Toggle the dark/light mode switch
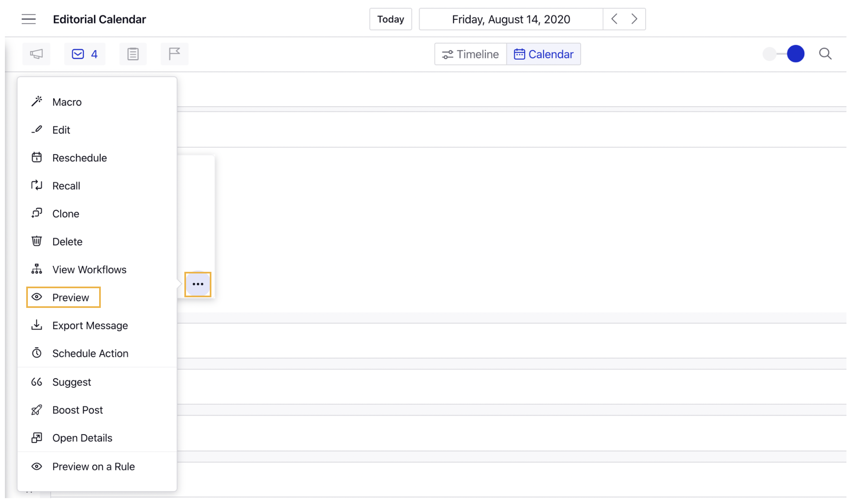Screen dimensions: 853x501 pos(784,54)
